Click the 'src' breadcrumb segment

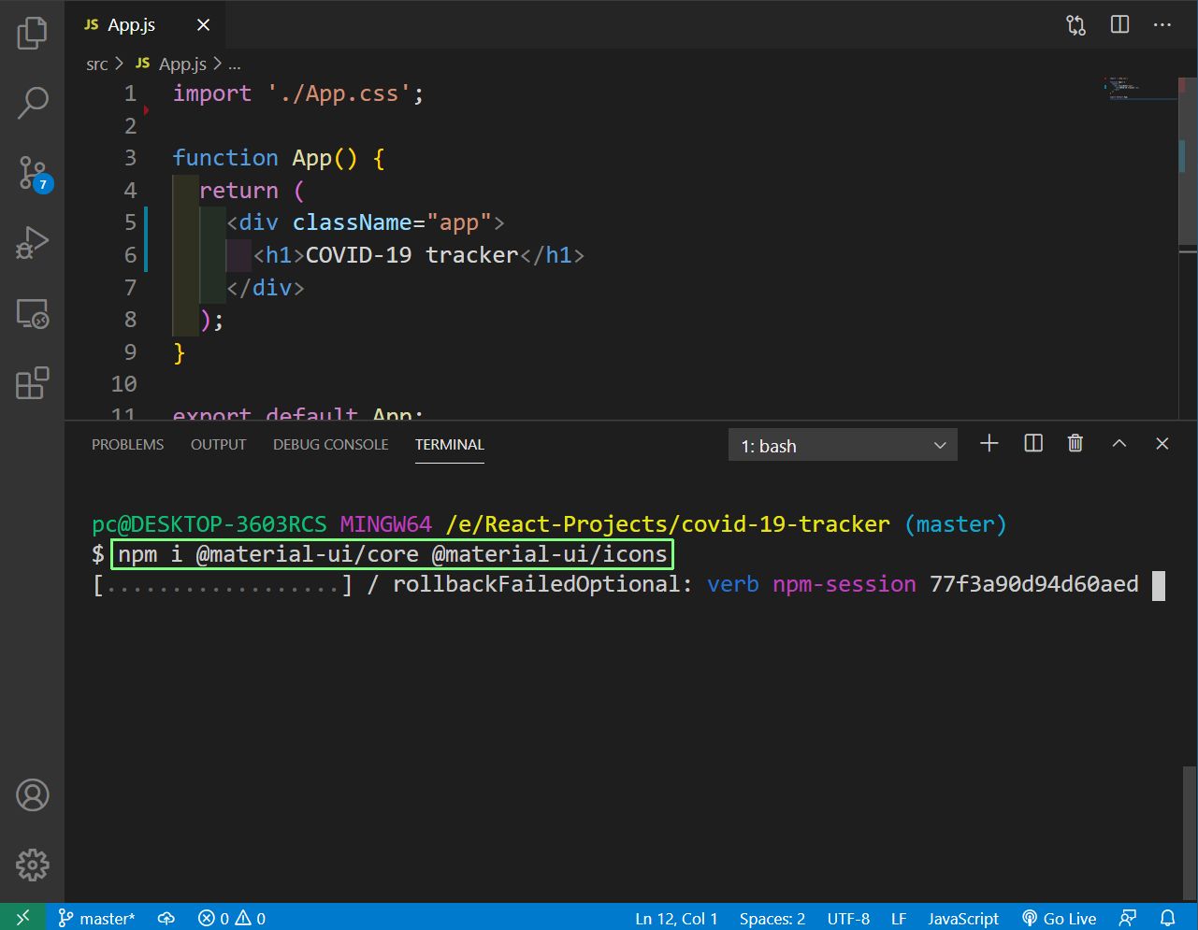(97, 64)
